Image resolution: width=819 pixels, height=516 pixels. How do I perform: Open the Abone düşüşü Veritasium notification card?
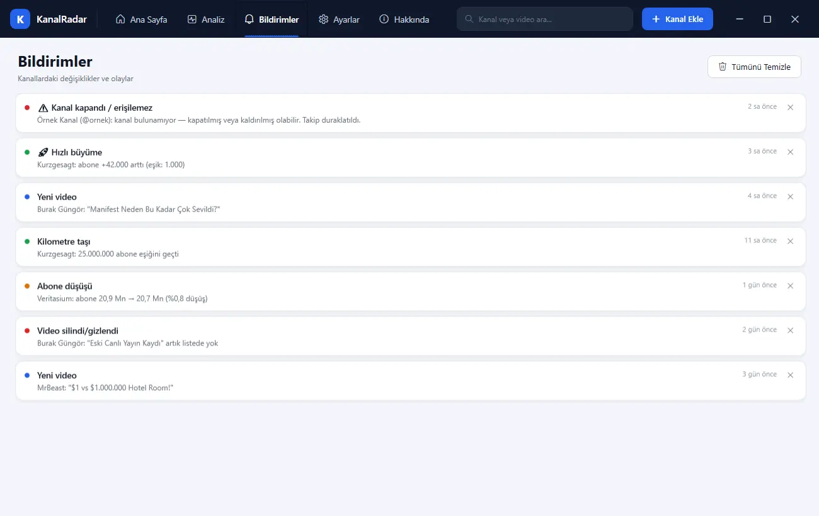pyautogui.click(x=411, y=291)
